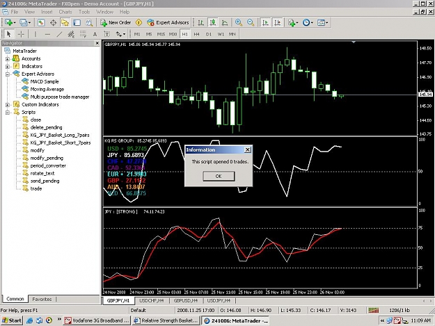The height and width of the screenshot is (326, 435).
Task: Switch to the M1 timeframe
Action: (137, 34)
